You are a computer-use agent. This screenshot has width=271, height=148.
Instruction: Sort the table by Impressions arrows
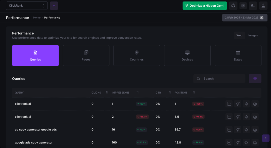(138, 92)
